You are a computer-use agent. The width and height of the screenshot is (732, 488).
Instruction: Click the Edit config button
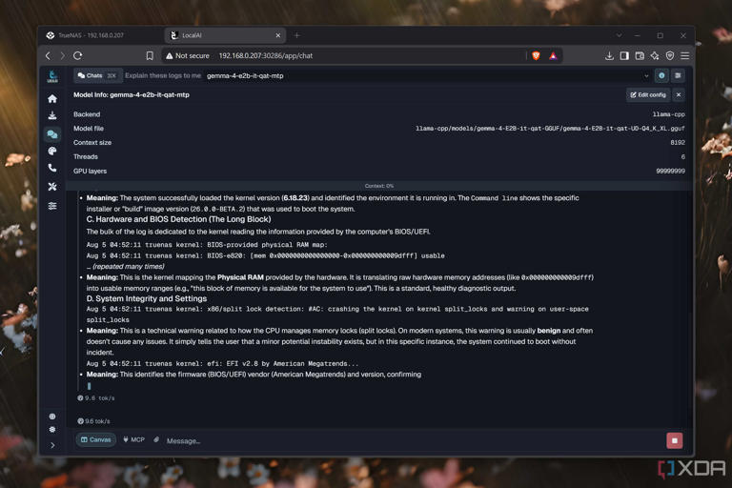(648, 94)
